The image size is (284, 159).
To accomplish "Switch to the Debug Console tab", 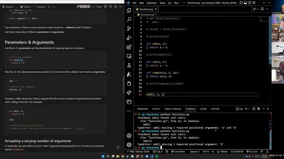I will pos(173,109).
